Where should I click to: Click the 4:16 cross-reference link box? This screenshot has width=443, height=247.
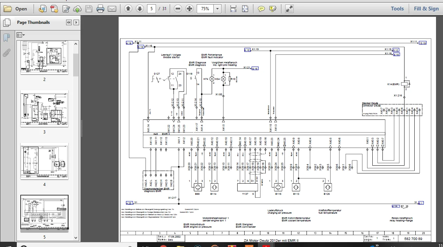(x=129, y=43)
